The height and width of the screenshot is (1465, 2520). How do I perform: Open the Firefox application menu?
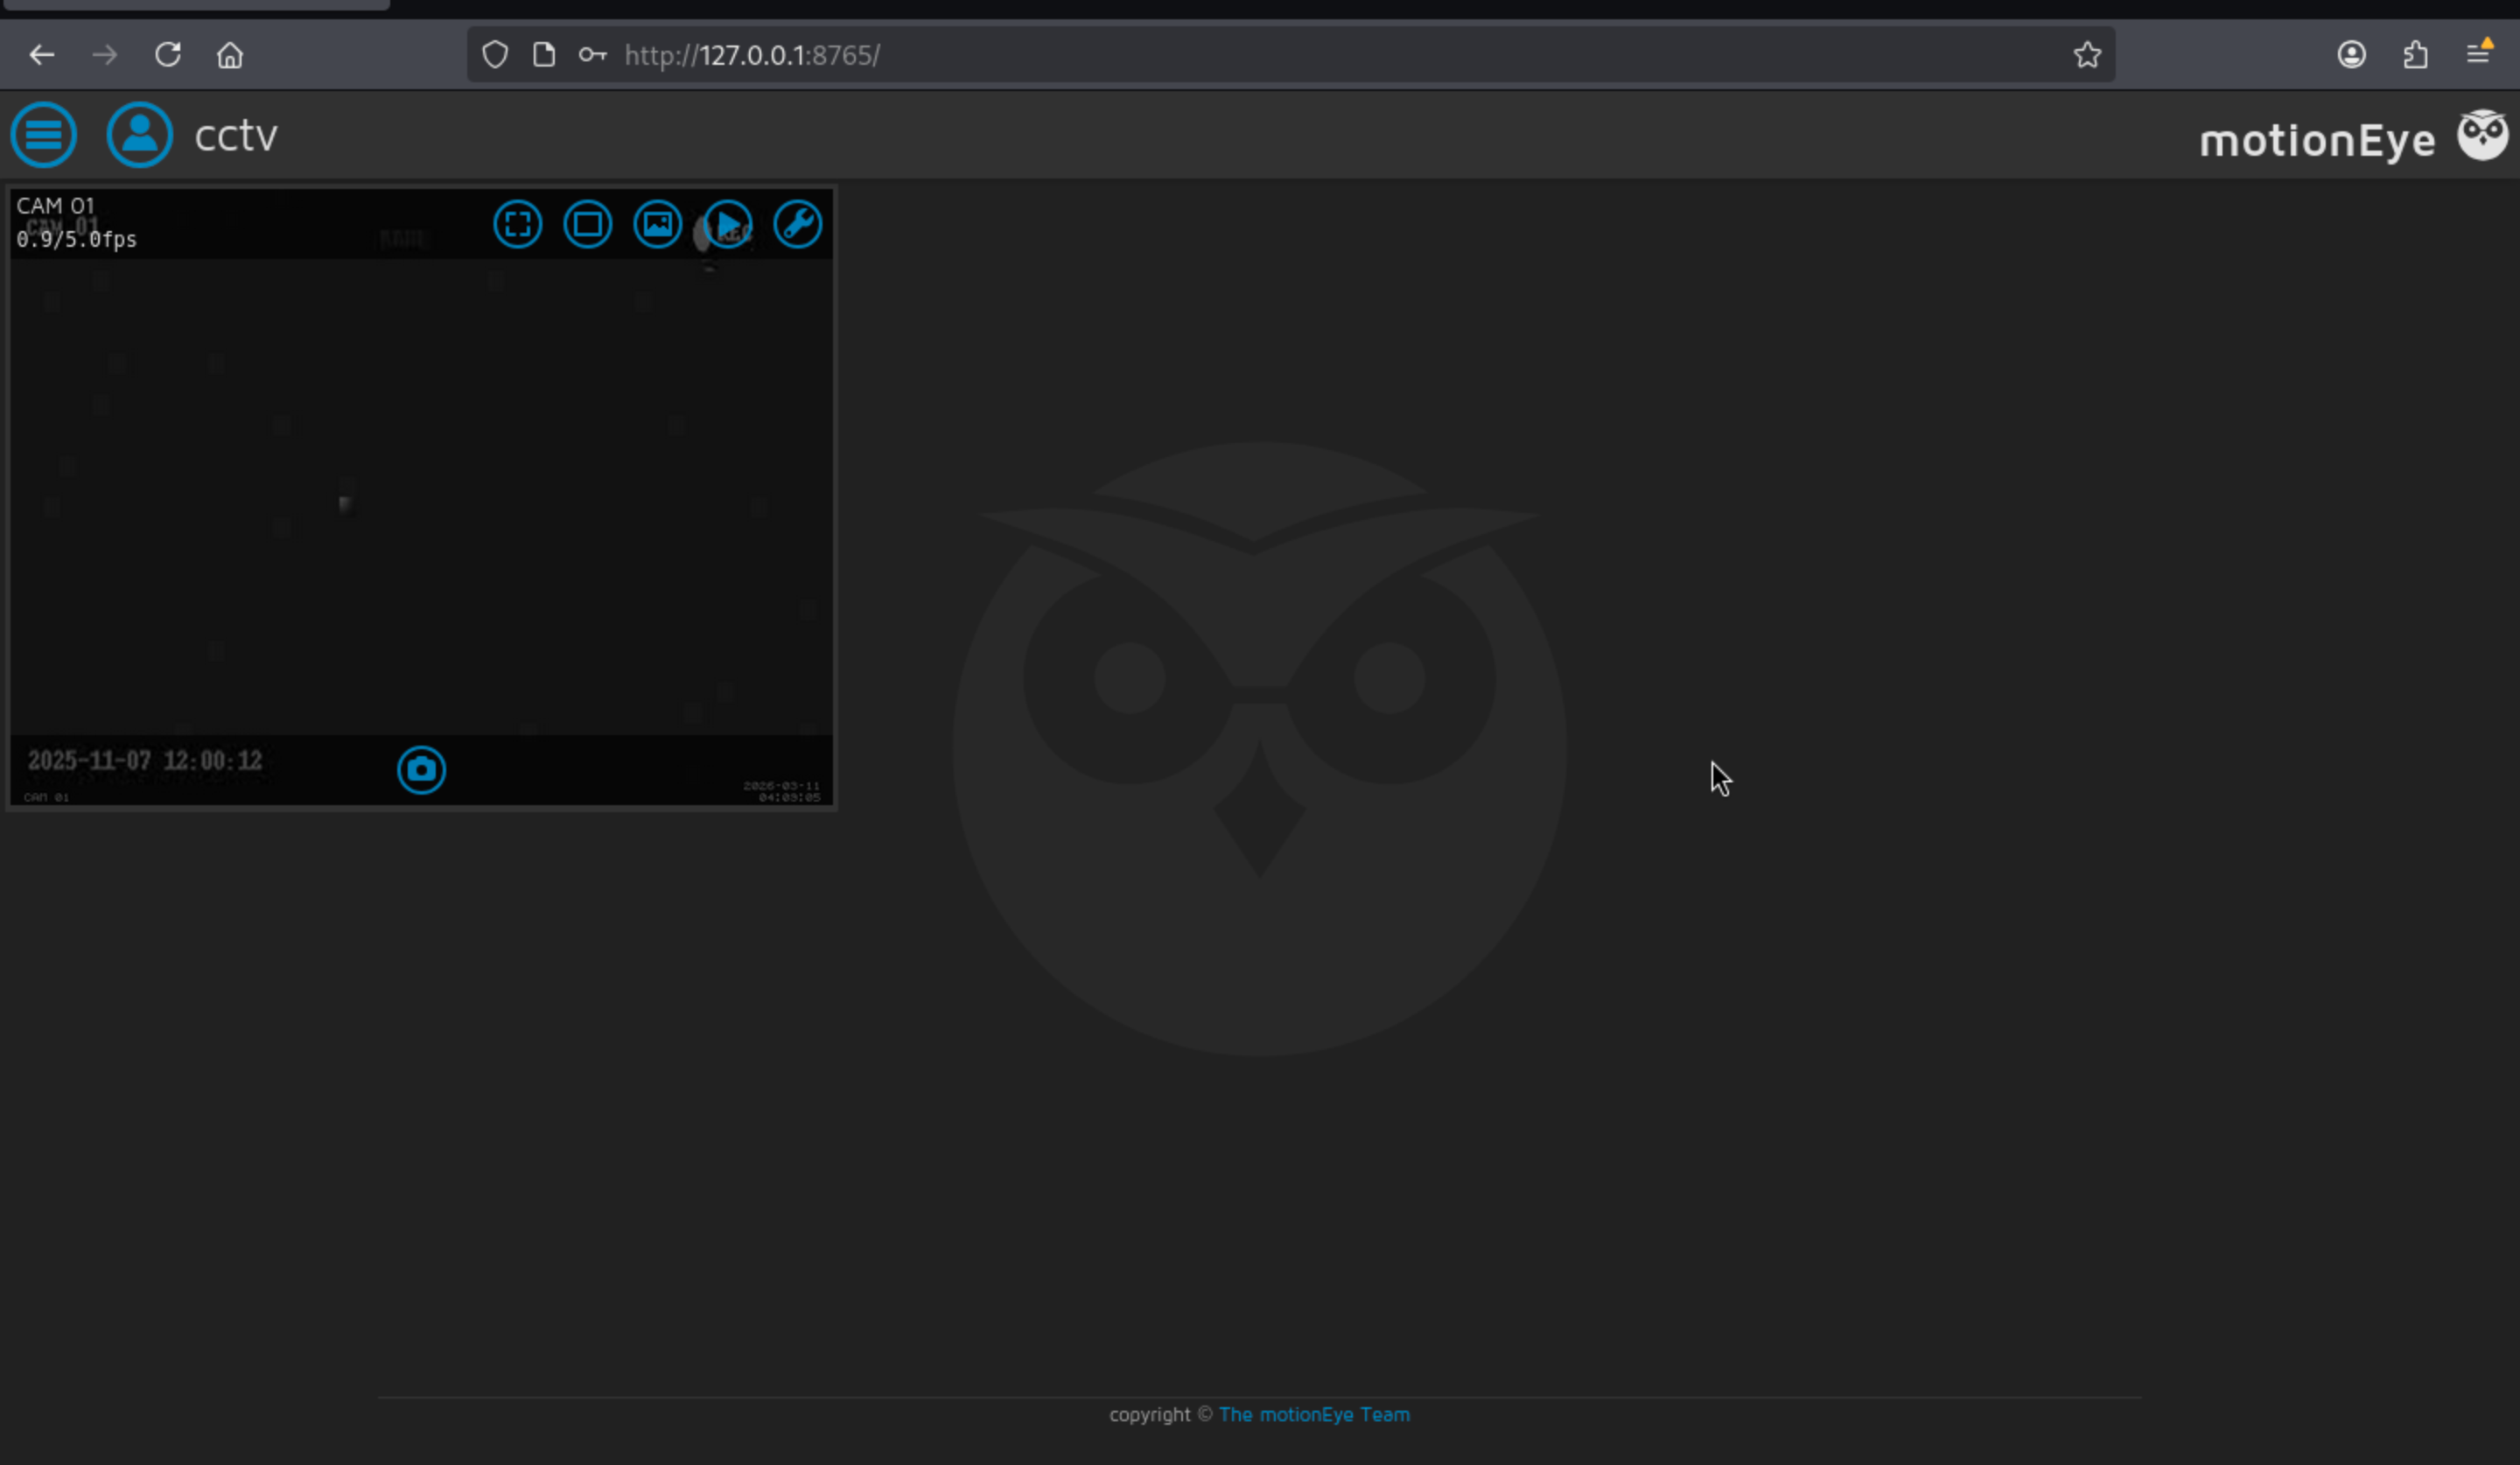[x=2478, y=55]
